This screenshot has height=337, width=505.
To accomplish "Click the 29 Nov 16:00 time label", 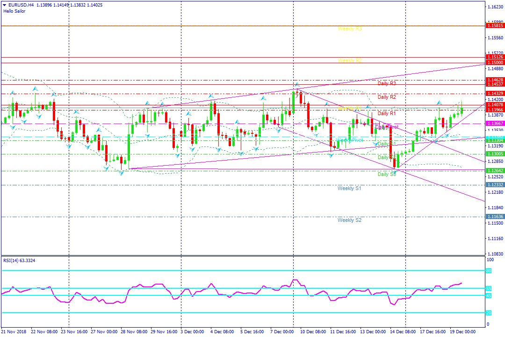I will click(164, 332).
